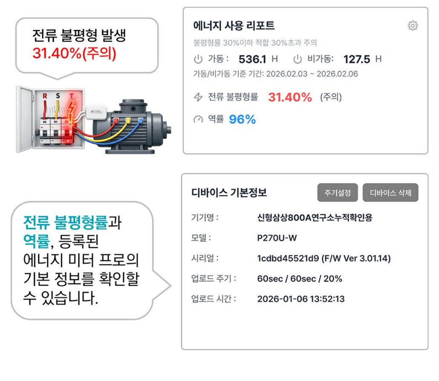Click the power icon beside 비가동

pyautogui.click(x=297, y=59)
